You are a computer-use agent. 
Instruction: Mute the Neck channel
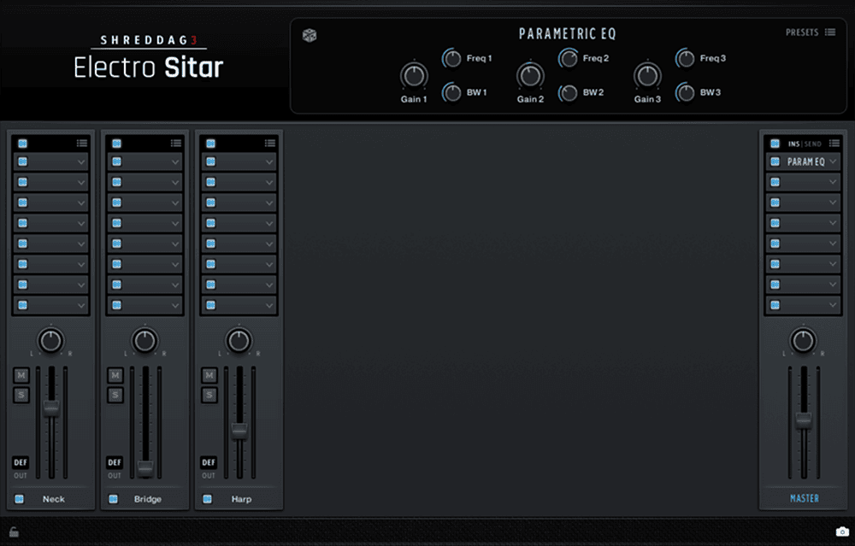pyautogui.click(x=21, y=374)
